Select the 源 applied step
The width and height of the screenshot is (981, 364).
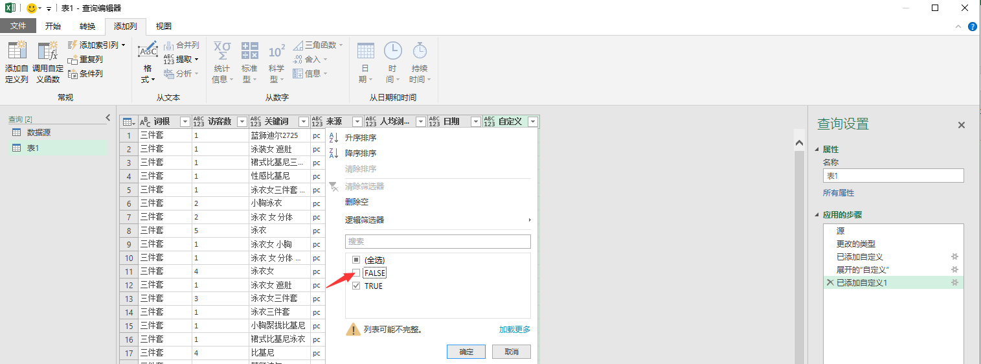click(x=893, y=231)
